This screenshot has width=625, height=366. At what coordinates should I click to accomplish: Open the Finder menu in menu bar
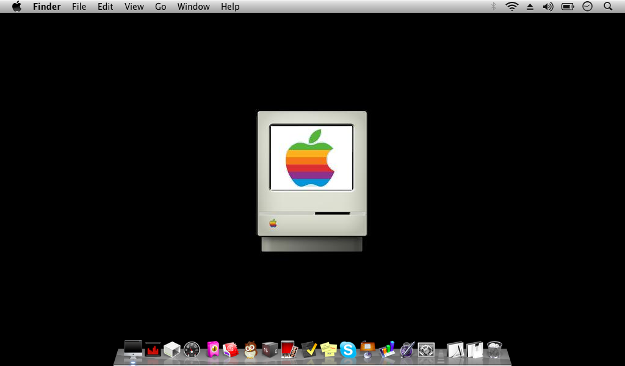(x=46, y=6)
